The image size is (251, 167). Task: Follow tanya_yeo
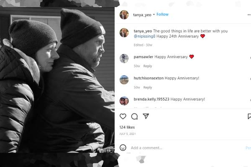point(162,14)
